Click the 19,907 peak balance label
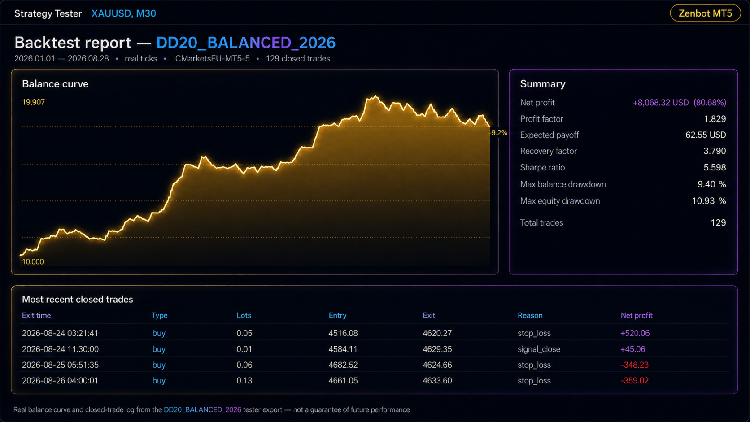Viewport: 750px width, 422px height. click(34, 102)
